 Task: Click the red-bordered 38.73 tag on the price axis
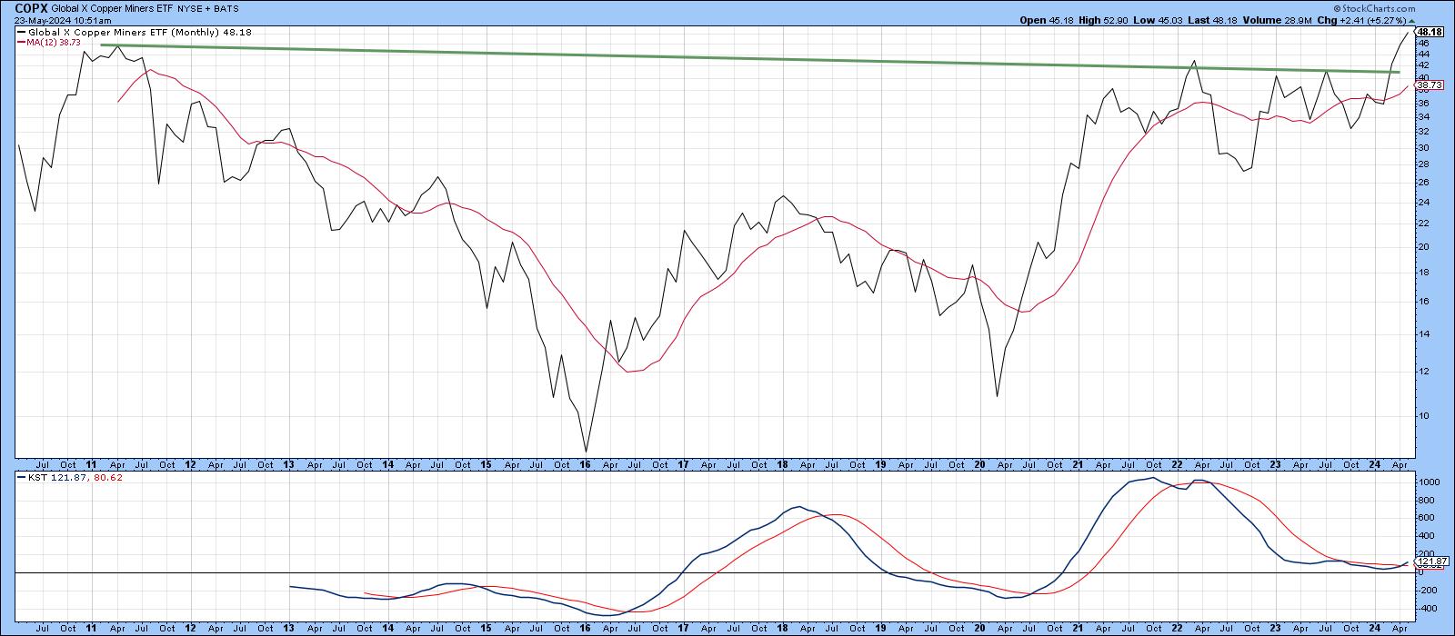(x=1430, y=84)
